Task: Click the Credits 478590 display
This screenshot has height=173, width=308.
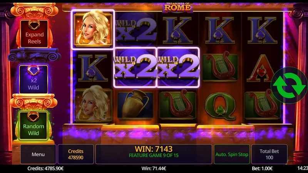Action: tap(75, 155)
